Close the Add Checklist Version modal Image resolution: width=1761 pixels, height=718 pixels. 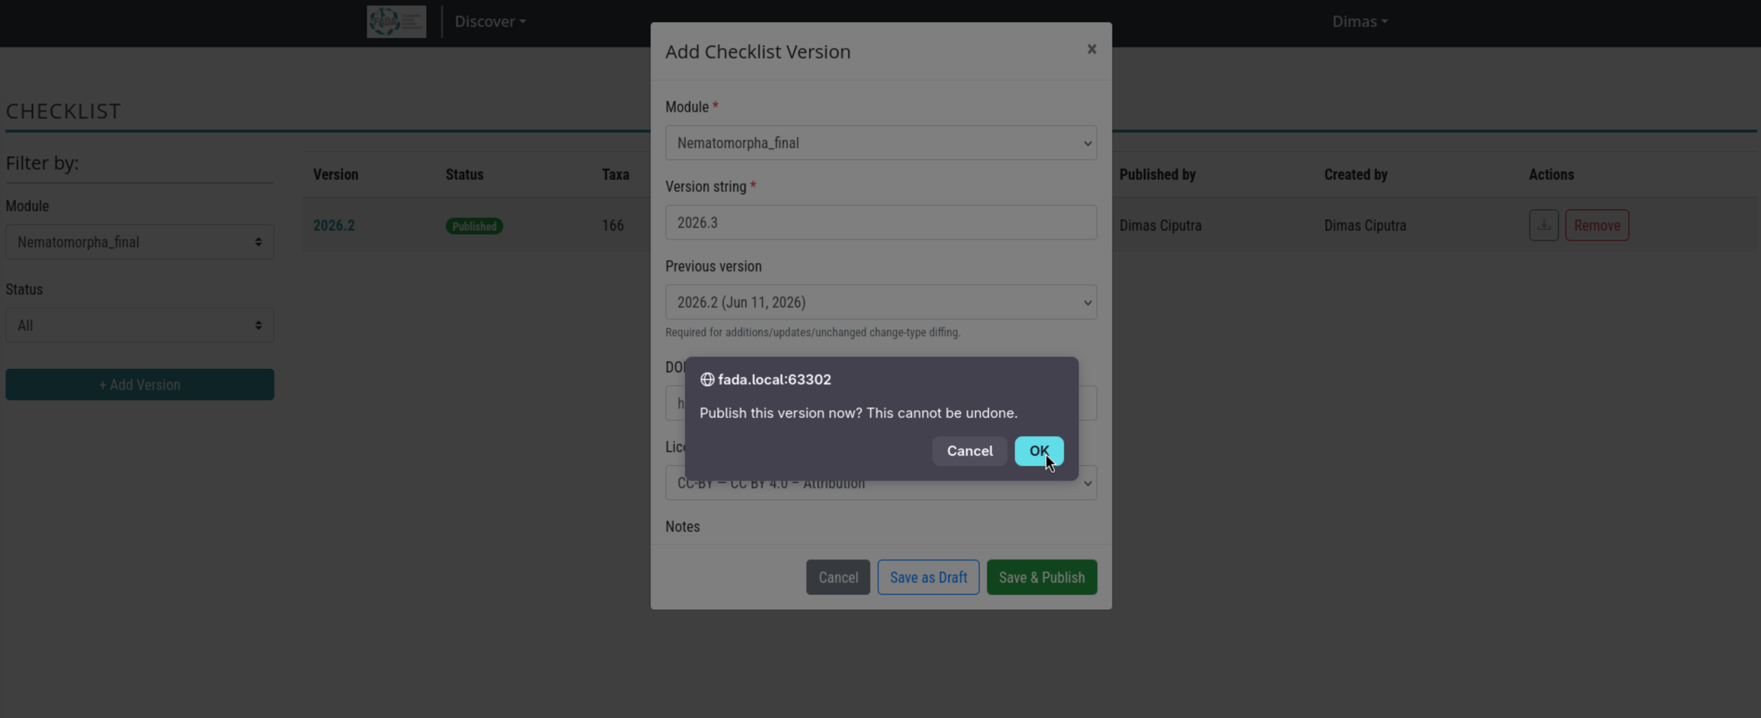1092,49
